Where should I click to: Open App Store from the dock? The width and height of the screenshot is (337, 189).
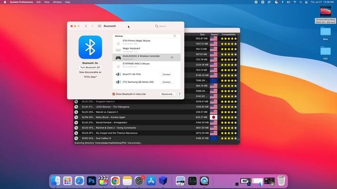click(151, 181)
